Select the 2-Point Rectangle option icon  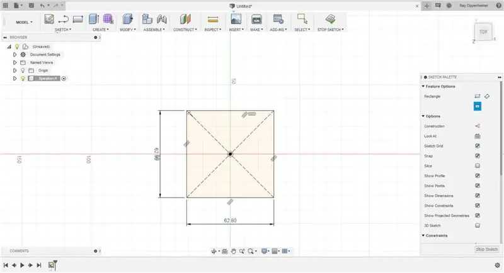(478, 96)
